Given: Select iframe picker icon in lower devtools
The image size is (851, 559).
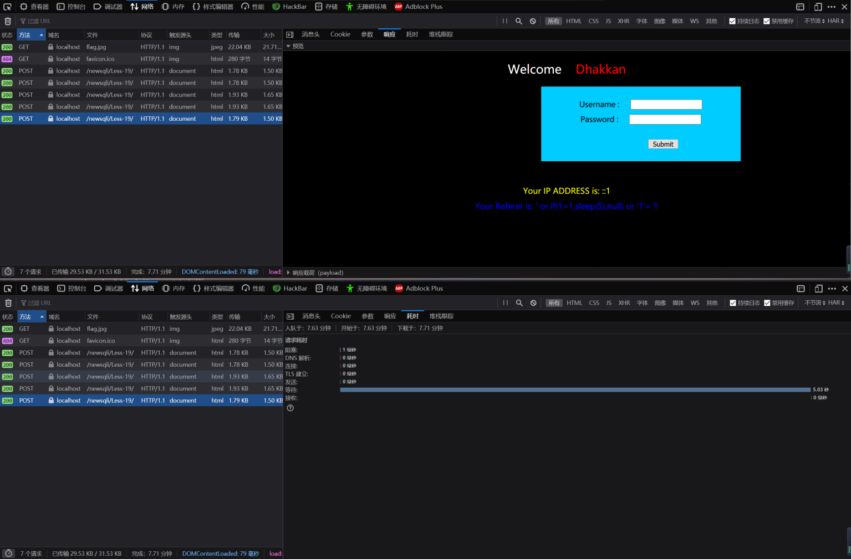Looking at the screenshot, I should click(801, 289).
